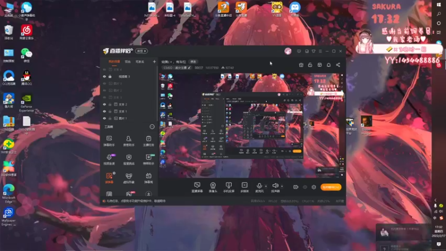Click the 扬声器 speaker icon

pos(275,186)
